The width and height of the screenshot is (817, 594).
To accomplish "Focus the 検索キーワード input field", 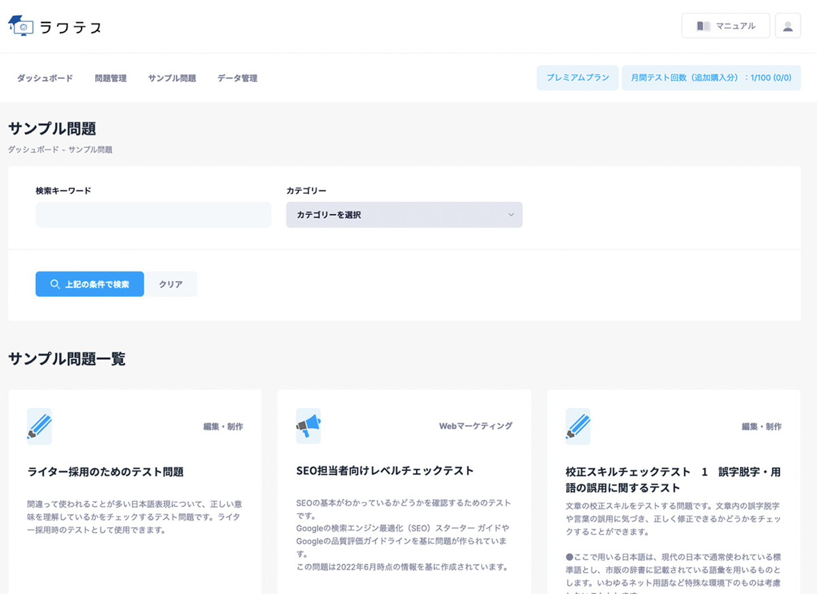I will coord(153,215).
